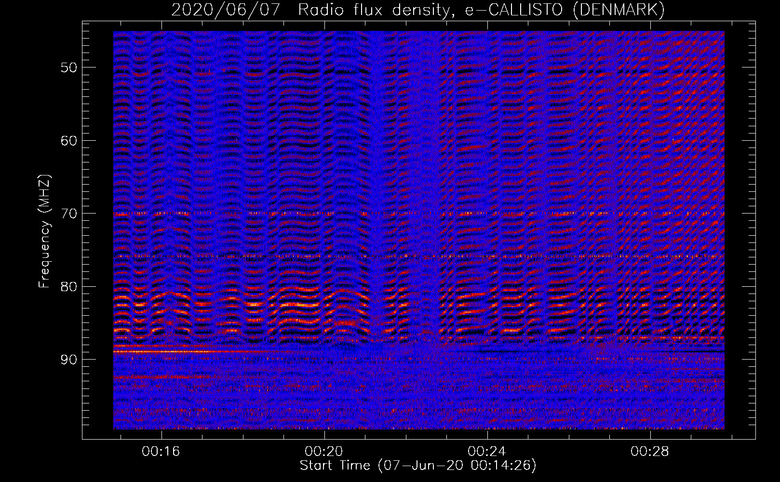This screenshot has width=780, height=482.
Task: Click the 'Start Time (07-Jun-20 00:14:26)' label
Action: click(418, 466)
